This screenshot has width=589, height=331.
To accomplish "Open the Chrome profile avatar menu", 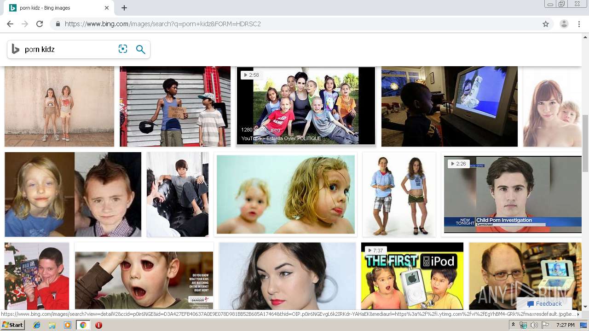I will [564, 24].
